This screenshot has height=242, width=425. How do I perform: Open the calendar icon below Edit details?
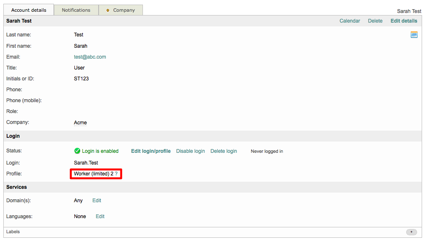click(414, 35)
